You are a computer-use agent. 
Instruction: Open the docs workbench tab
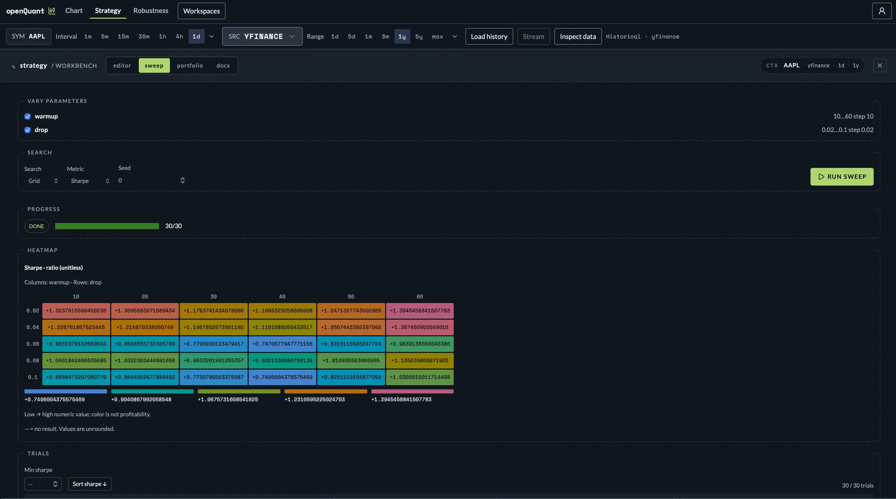pos(223,65)
